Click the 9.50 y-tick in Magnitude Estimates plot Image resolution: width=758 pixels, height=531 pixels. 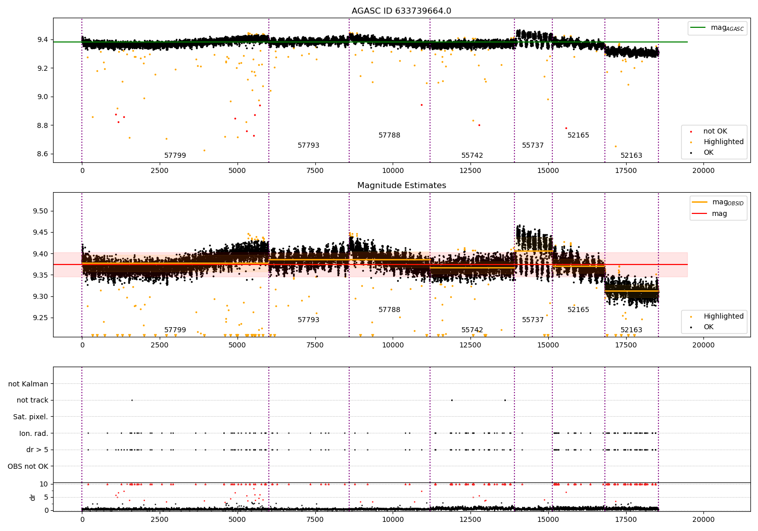pyautogui.click(x=40, y=211)
